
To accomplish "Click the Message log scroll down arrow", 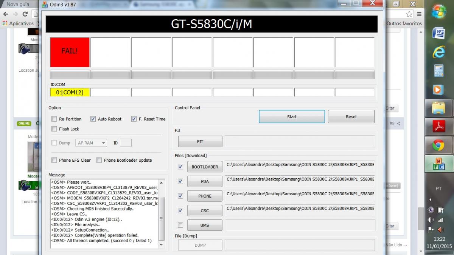I will [x=161, y=244].
